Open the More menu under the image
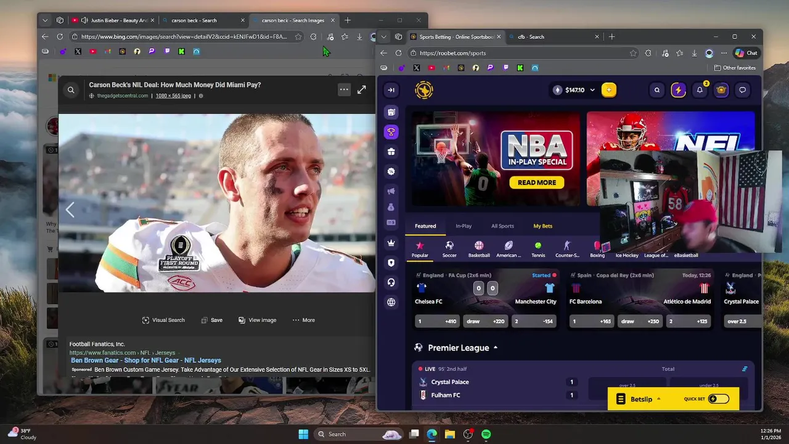Viewport: 789px width, 444px height. click(x=303, y=320)
